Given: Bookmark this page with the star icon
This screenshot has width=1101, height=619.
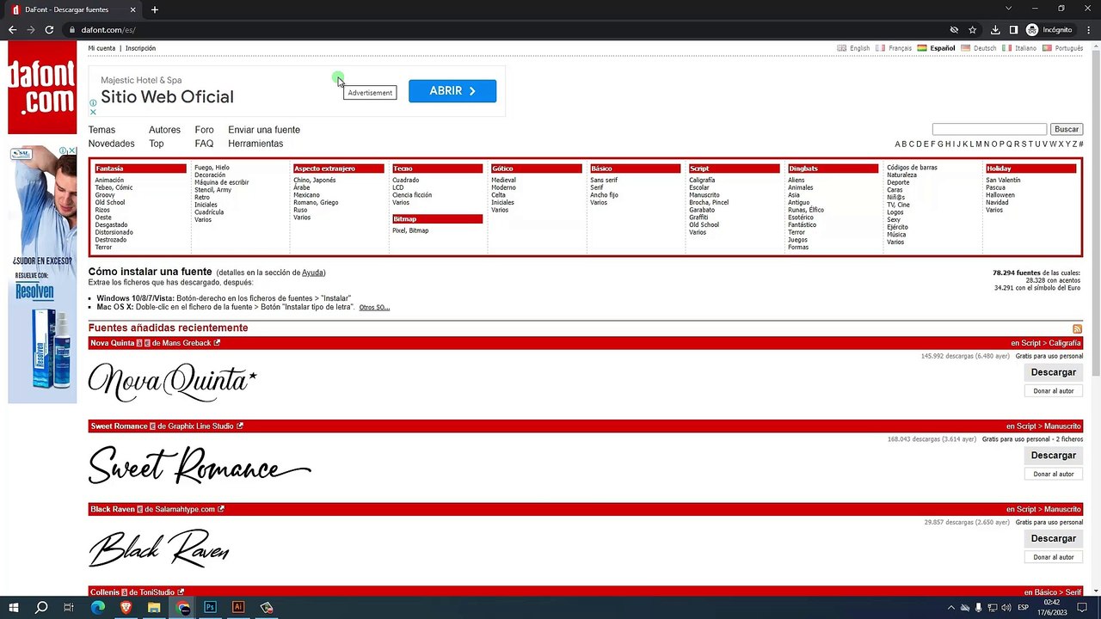Looking at the screenshot, I should pos(973,30).
